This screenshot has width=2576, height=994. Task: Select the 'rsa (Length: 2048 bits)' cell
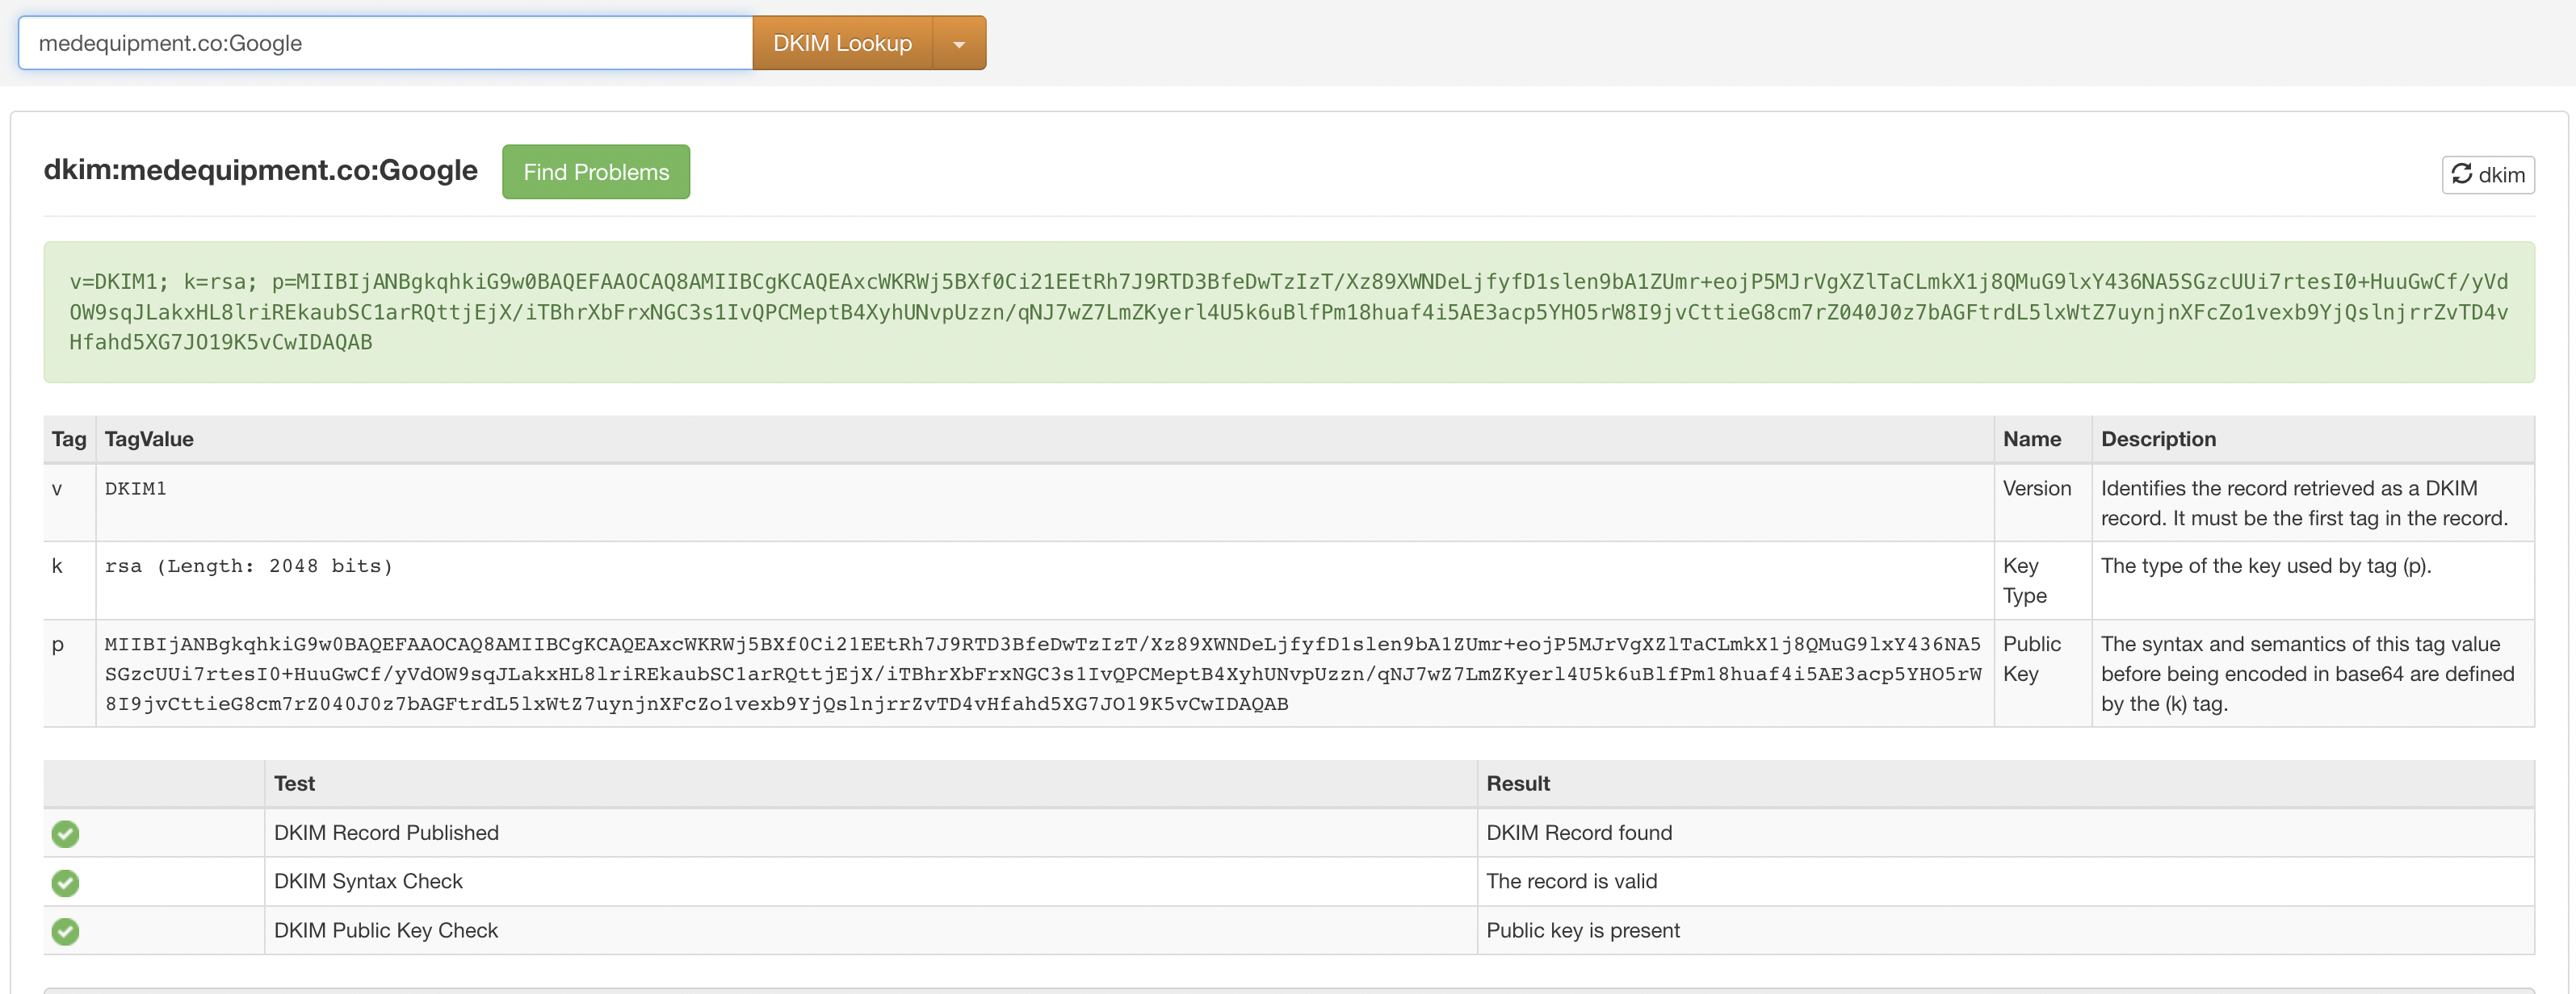point(1045,580)
